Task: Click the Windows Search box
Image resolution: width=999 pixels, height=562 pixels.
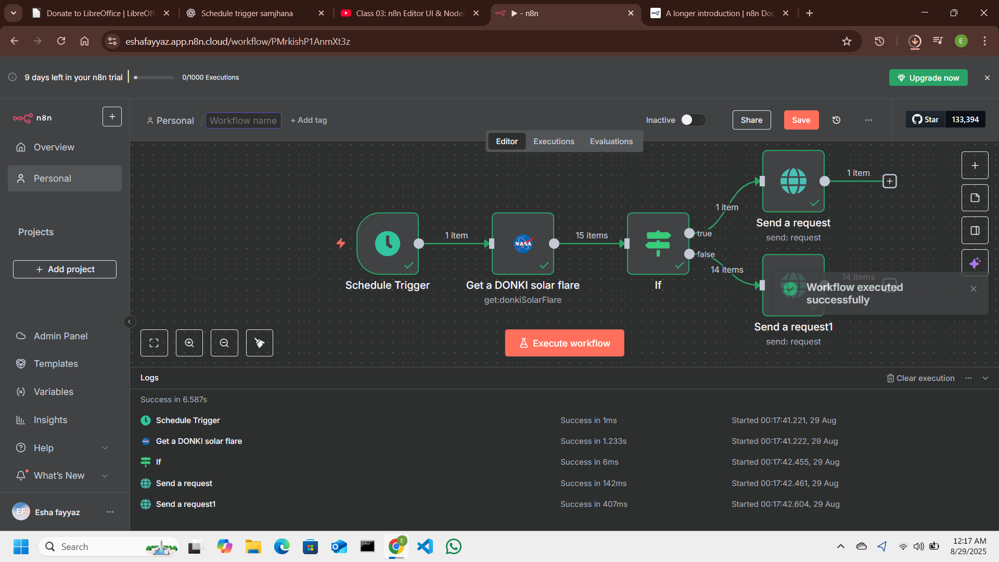Action: point(109,546)
